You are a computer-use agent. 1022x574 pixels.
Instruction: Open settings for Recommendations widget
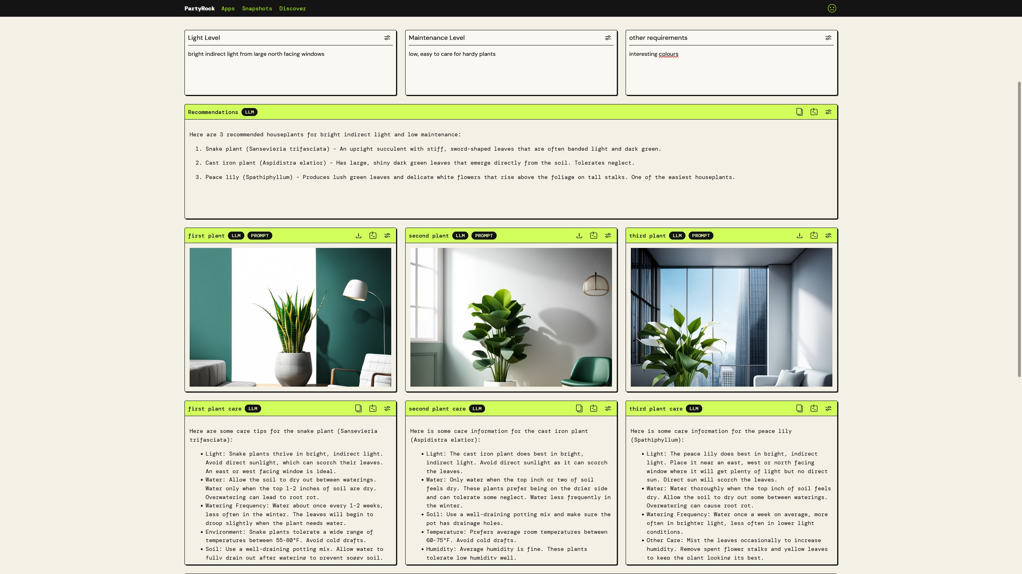coord(828,112)
